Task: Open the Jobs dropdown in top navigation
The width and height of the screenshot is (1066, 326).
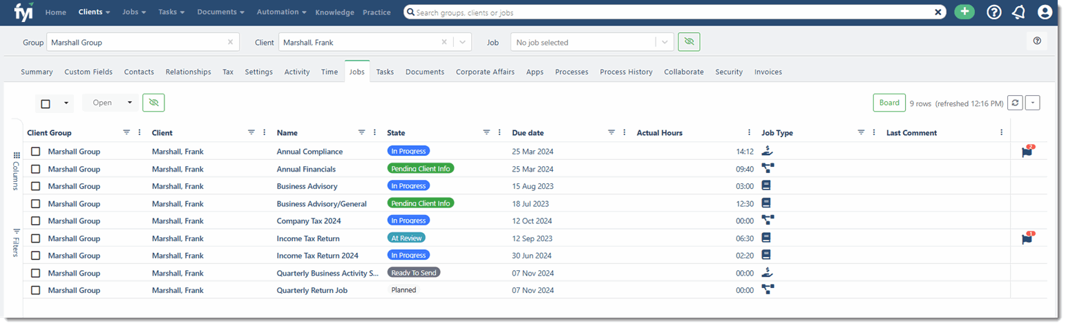Action: tap(134, 12)
